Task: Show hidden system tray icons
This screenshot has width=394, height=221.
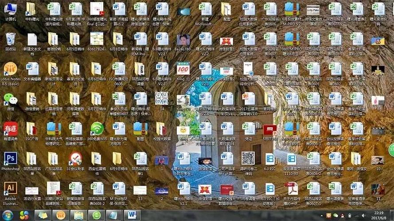Action: pos(321,216)
